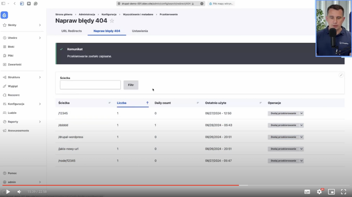
Task: Click the admin user icon
Action: tap(4, 182)
